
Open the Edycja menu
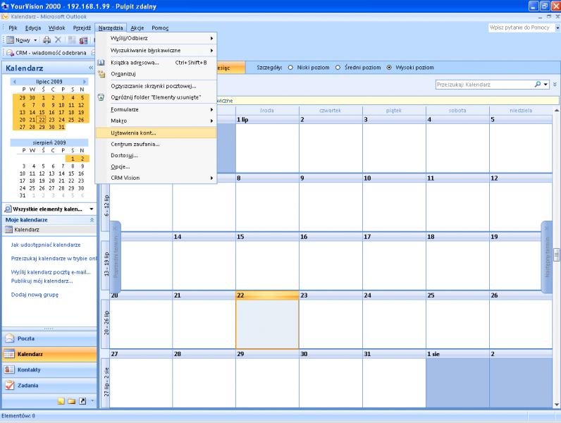click(33, 28)
